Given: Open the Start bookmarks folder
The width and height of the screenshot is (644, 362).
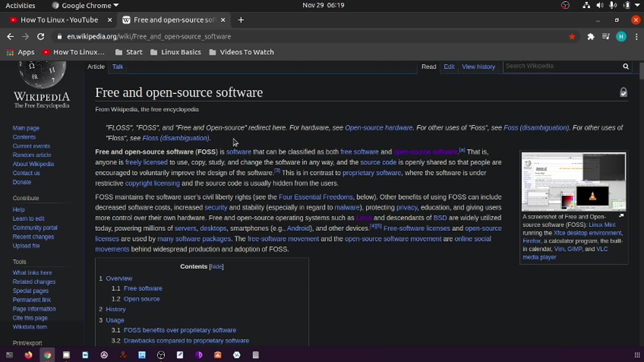Looking at the screenshot, I should (x=129, y=52).
